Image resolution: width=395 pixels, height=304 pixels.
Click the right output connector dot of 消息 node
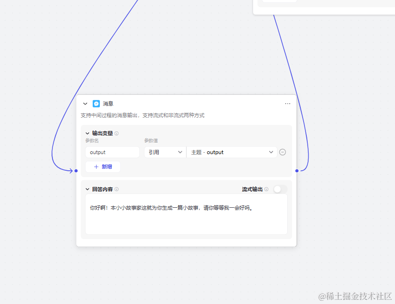pyautogui.click(x=297, y=171)
